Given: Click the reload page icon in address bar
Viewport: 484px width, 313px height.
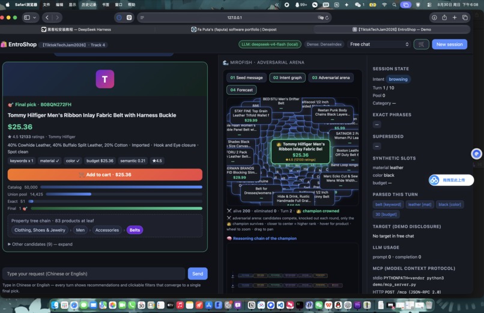Looking at the screenshot, I should [327, 17].
